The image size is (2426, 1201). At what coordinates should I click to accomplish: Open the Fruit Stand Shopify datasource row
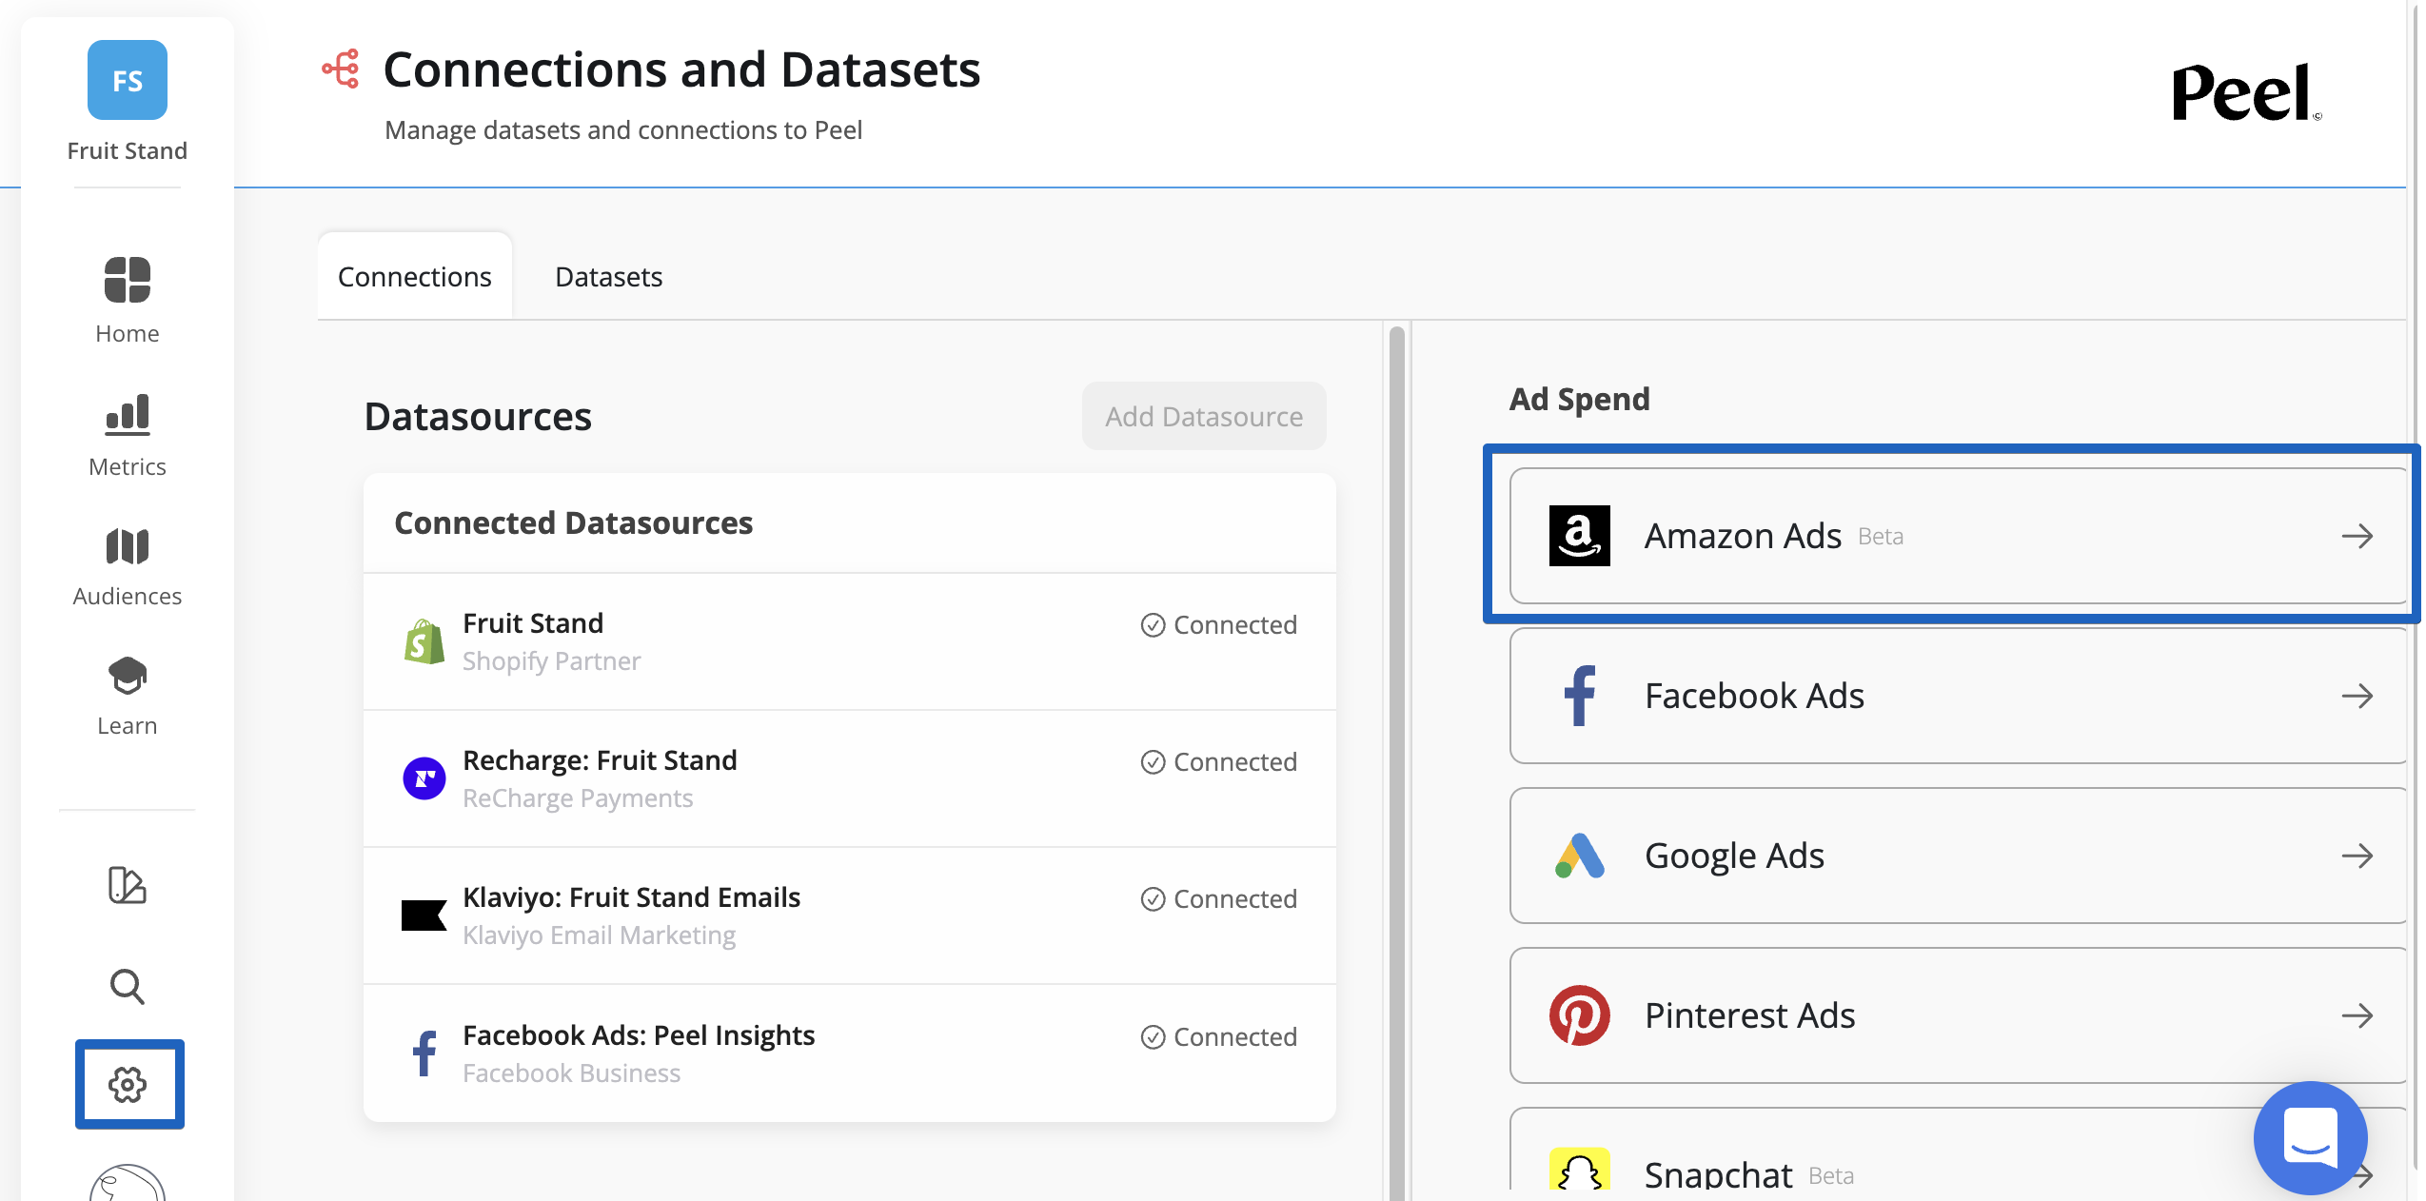coord(848,641)
